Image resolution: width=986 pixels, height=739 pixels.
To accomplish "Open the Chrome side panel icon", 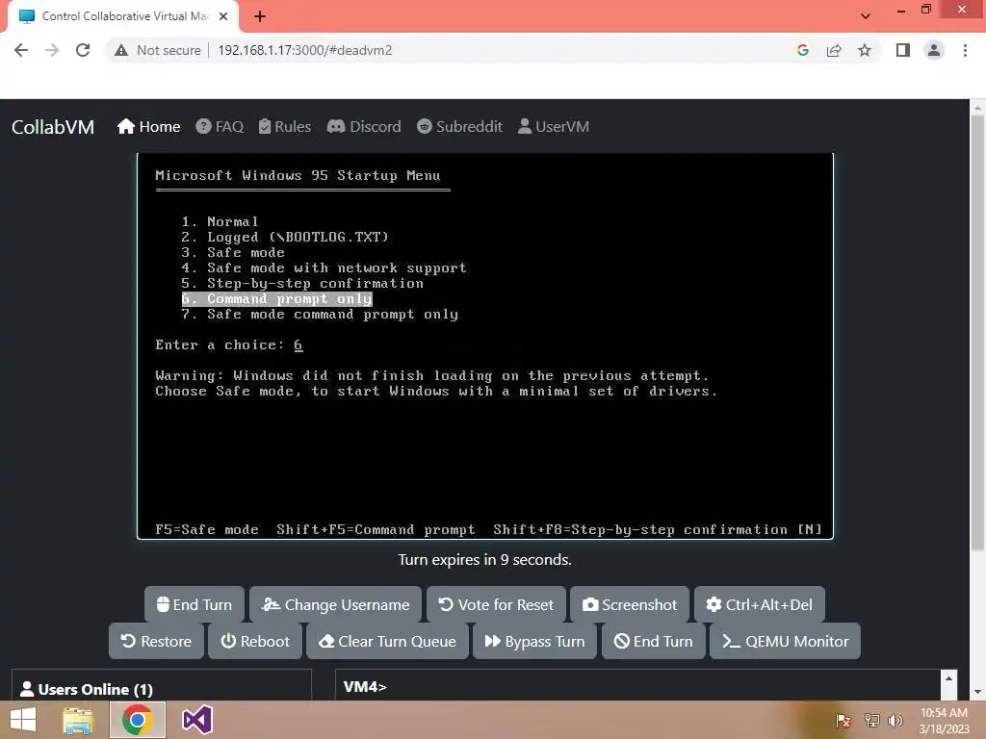I will click(903, 50).
